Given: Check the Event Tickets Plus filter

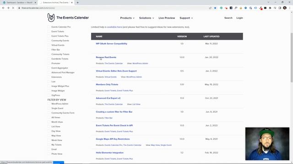Looking at the screenshot, I should tap(49, 36).
